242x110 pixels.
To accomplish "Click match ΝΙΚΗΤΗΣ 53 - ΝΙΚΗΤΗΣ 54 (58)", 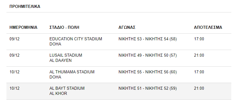I will [x=148, y=39].
